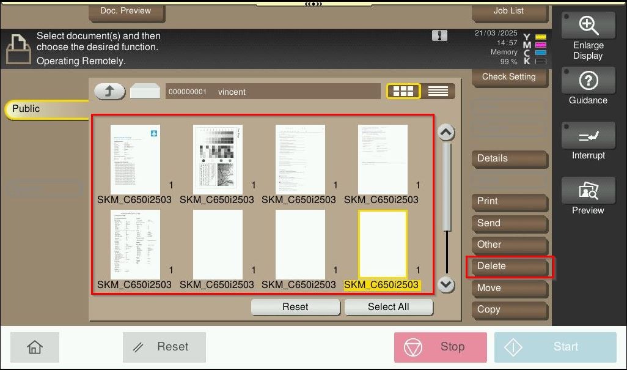Switch to list view display
This screenshot has width=627, height=370.
438,92
